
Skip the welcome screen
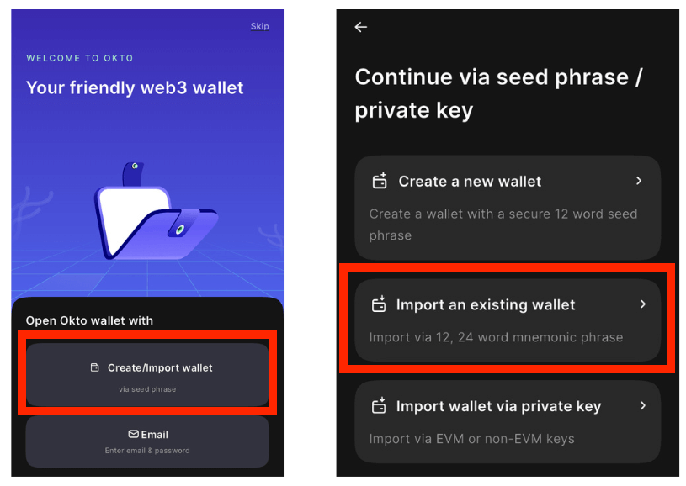259,26
